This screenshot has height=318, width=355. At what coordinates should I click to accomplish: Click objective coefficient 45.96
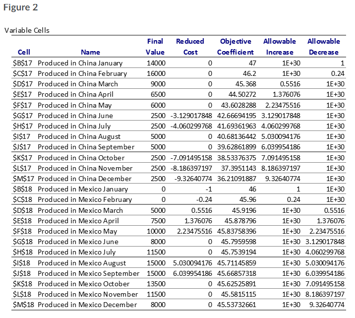click(x=248, y=199)
